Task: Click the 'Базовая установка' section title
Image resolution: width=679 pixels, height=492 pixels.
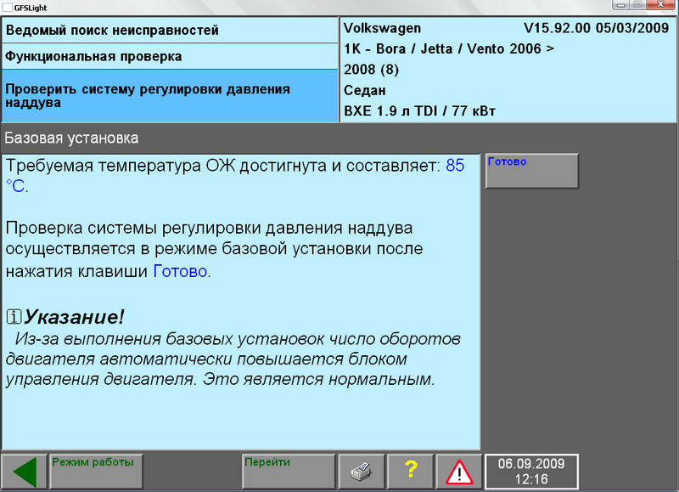Action: click(x=71, y=139)
